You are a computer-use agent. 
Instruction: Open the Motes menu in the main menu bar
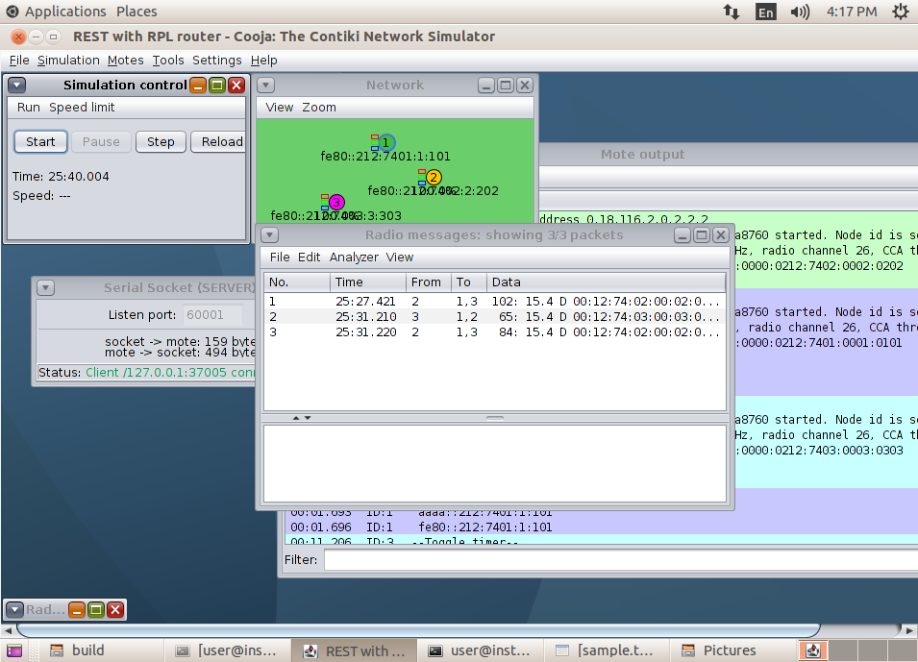coord(125,60)
